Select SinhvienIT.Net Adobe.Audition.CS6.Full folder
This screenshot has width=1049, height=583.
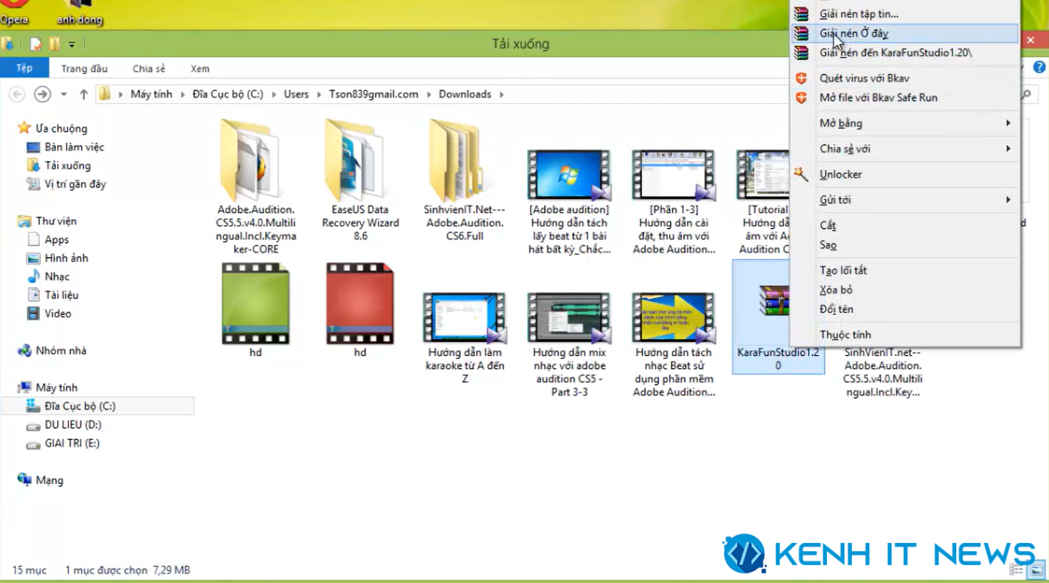464,180
